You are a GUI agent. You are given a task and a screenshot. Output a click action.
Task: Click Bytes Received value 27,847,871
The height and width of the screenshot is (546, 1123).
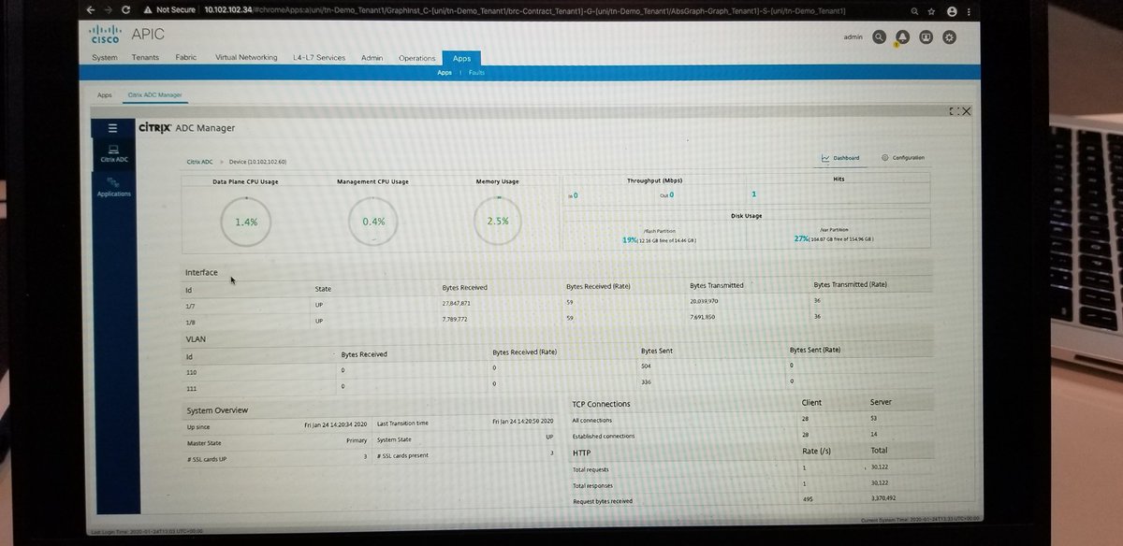pyautogui.click(x=456, y=304)
